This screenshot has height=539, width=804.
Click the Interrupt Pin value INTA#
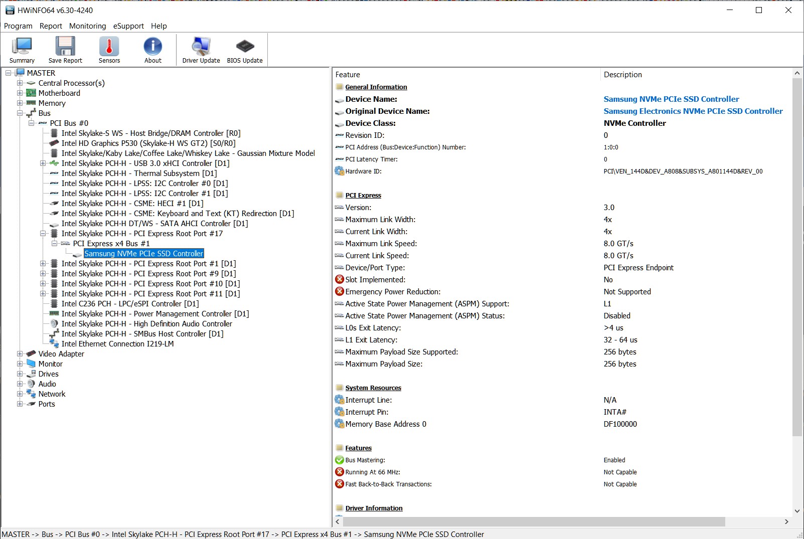coord(615,412)
